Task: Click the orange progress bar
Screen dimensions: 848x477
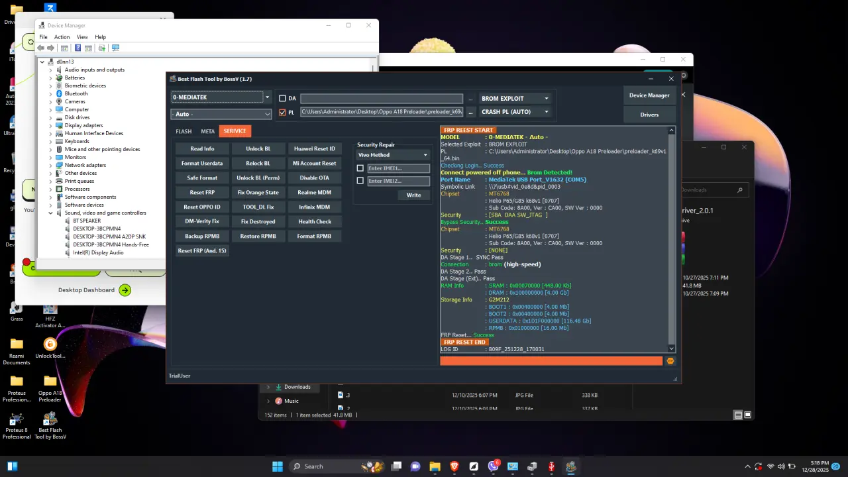Action: tap(551, 361)
